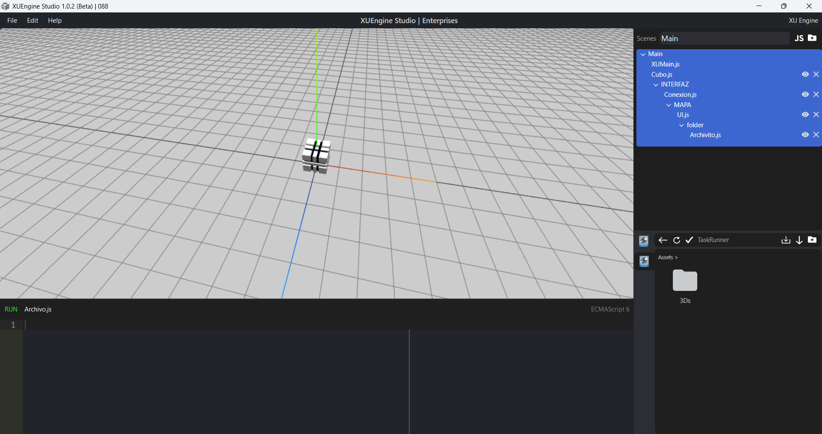Refresh the assets browser
The image size is (822, 434).
pos(676,240)
